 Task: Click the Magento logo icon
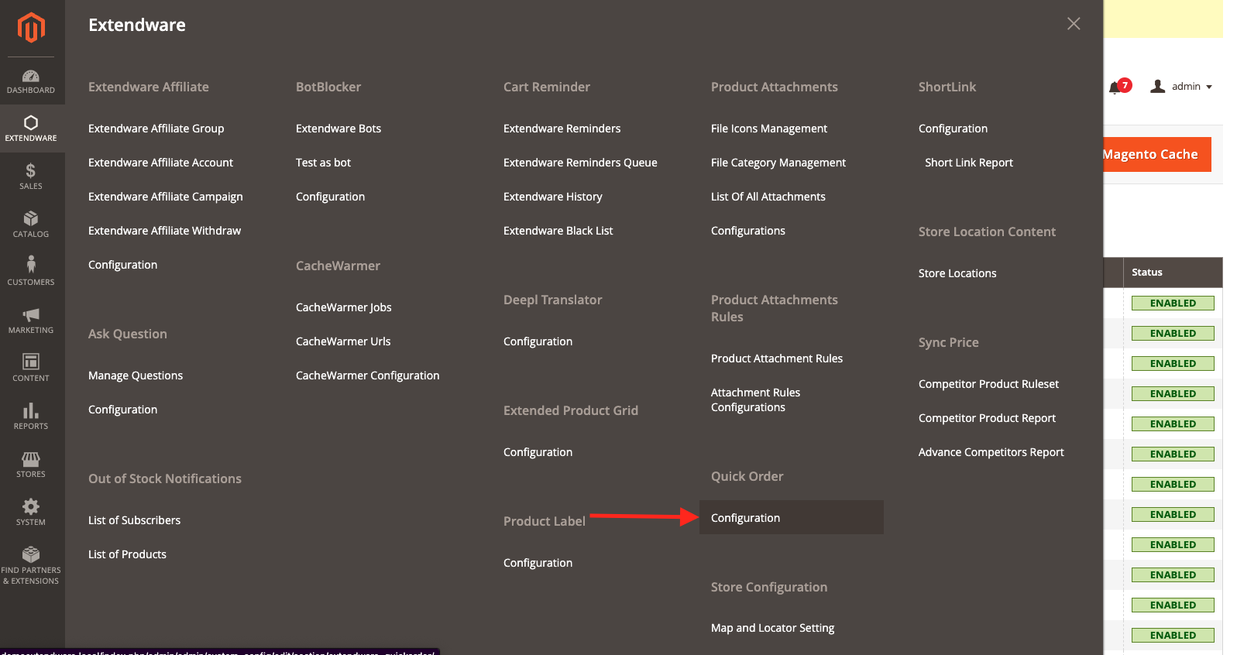click(31, 28)
